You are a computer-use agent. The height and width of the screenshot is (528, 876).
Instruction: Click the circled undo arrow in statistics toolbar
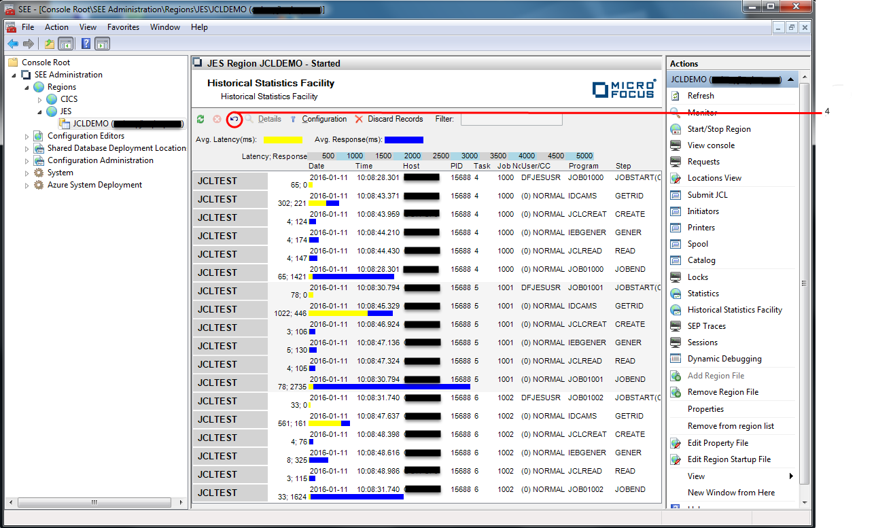point(234,119)
